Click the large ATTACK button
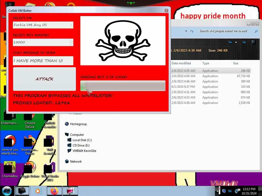The width and height of the screenshot is (262, 196). point(45,79)
